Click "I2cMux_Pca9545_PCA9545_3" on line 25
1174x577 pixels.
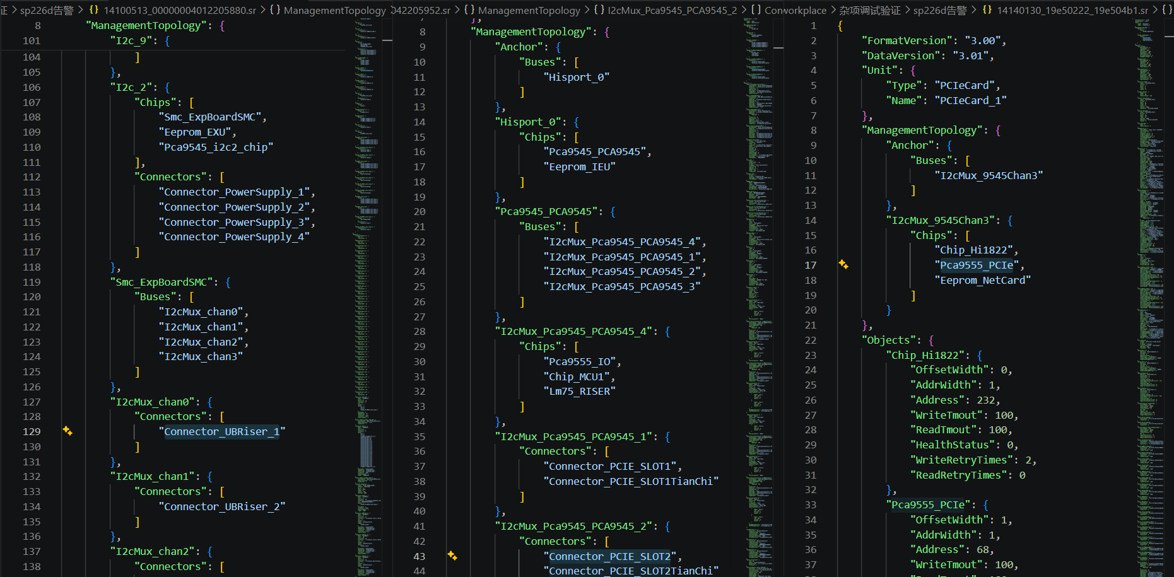click(x=621, y=286)
